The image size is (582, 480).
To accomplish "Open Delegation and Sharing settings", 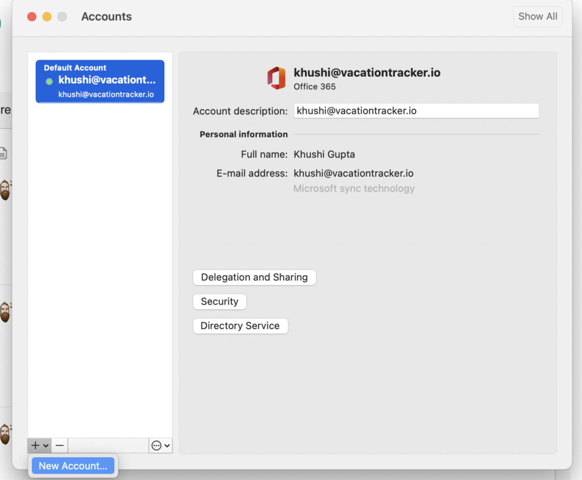I will [x=254, y=278].
